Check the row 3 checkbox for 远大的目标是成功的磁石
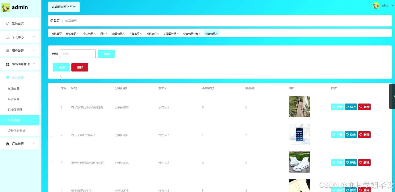This screenshot has height=192, width=395. pyautogui.click(x=52, y=163)
